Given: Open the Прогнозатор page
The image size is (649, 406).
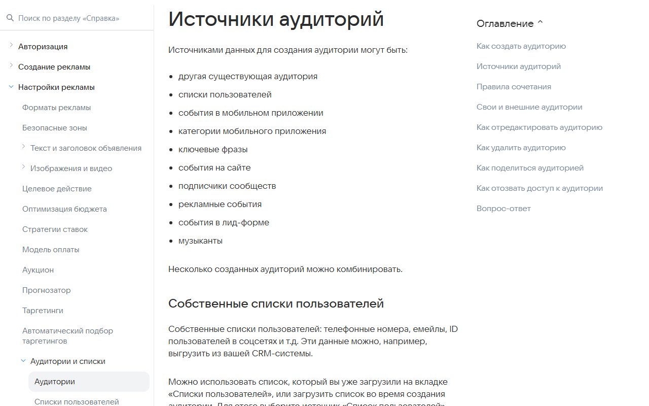Looking at the screenshot, I should pos(47,290).
